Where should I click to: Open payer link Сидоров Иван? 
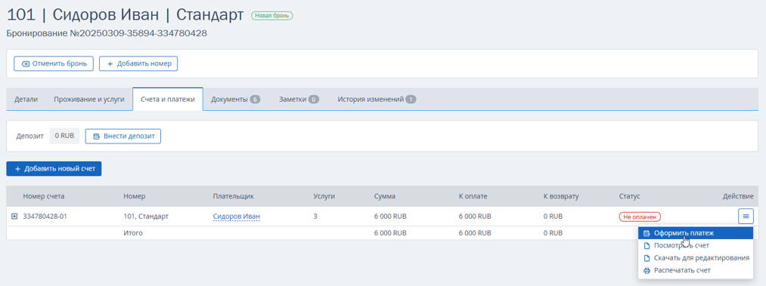237,216
